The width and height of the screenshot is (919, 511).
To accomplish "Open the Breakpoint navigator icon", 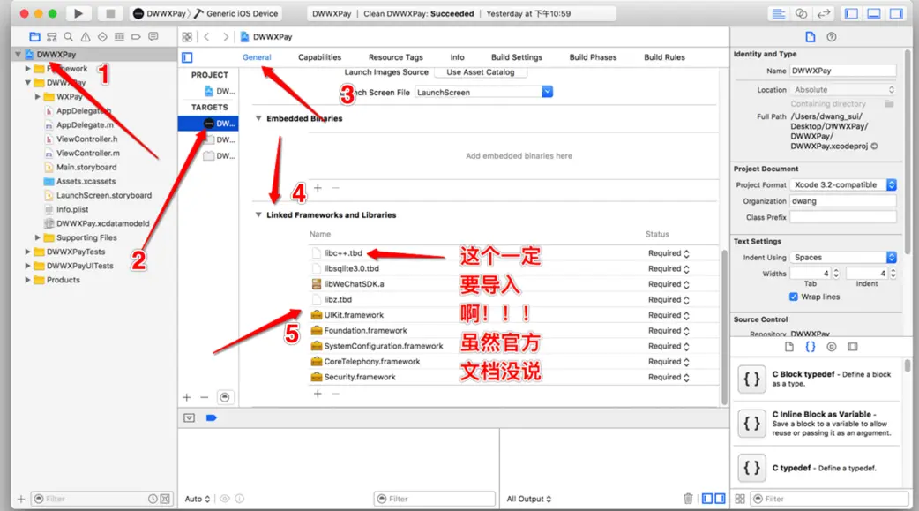I will 136,37.
